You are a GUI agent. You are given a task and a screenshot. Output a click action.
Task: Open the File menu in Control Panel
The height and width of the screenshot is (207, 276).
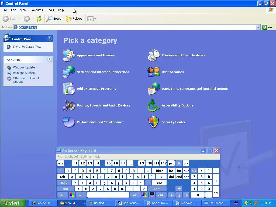click(5, 10)
